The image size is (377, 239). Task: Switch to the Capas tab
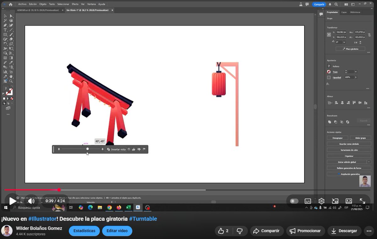tap(344, 12)
